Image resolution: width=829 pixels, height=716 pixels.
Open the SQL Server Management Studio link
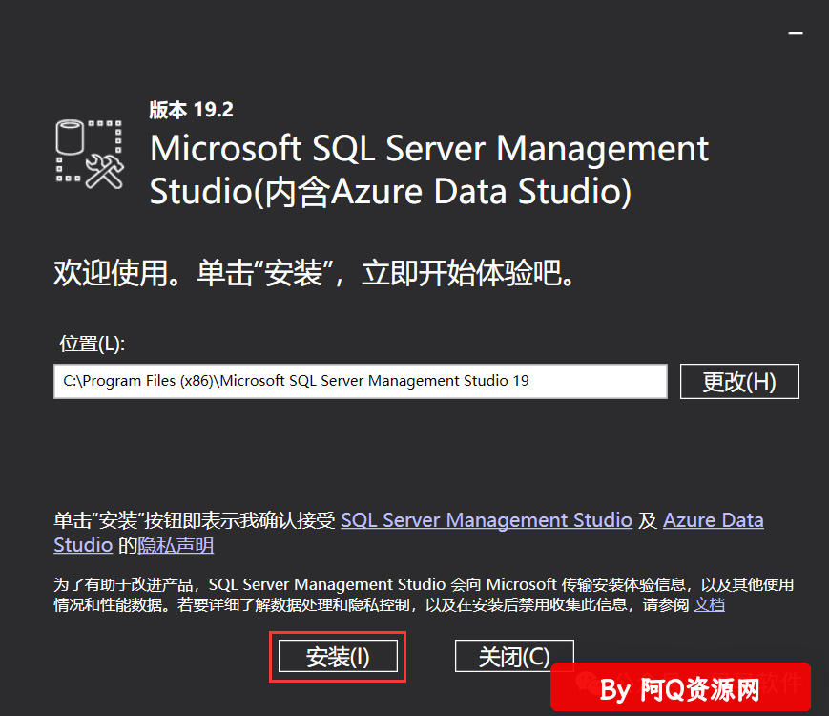pyautogui.click(x=487, y=520)
